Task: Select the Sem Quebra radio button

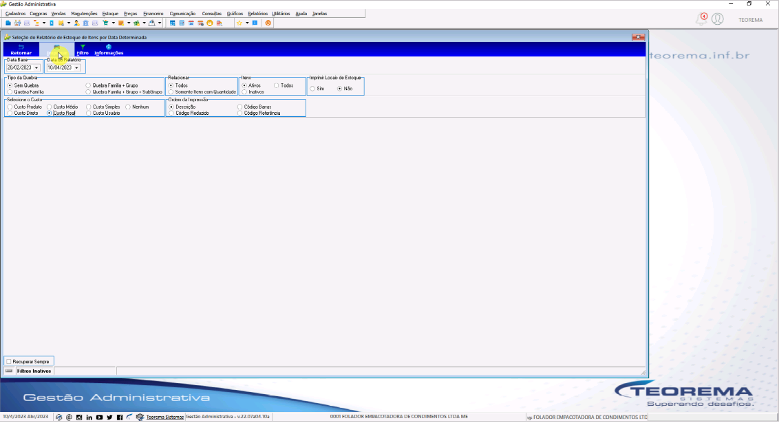Action: [x=10, y=85]
